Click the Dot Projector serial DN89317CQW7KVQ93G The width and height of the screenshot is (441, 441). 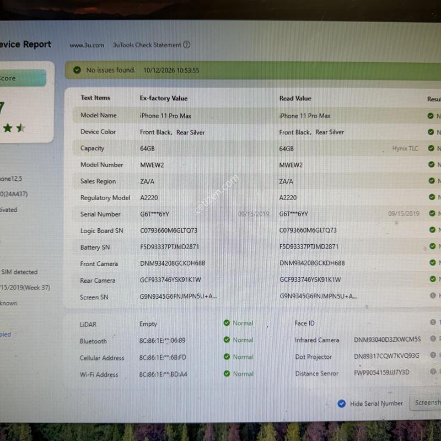pyautogui.click(x=386, y=356)
